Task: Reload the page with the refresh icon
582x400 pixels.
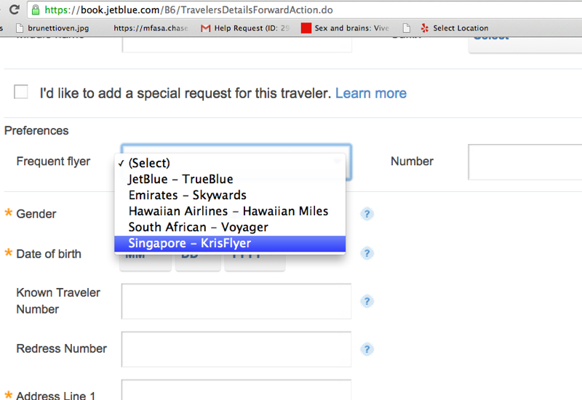Action: tap(14, 9)
